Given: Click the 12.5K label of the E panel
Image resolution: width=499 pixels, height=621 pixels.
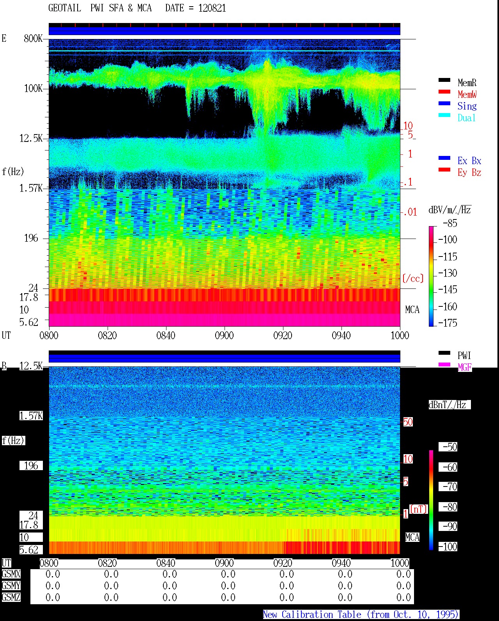Looking at the screenshot, I should [31, 138].
